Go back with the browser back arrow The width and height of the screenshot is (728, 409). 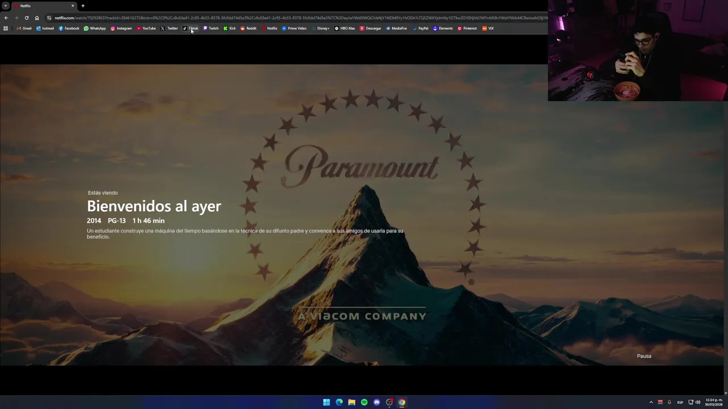click(x=6, y=18)
